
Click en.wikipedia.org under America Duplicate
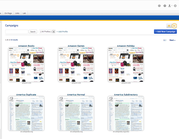click(27, 132)
